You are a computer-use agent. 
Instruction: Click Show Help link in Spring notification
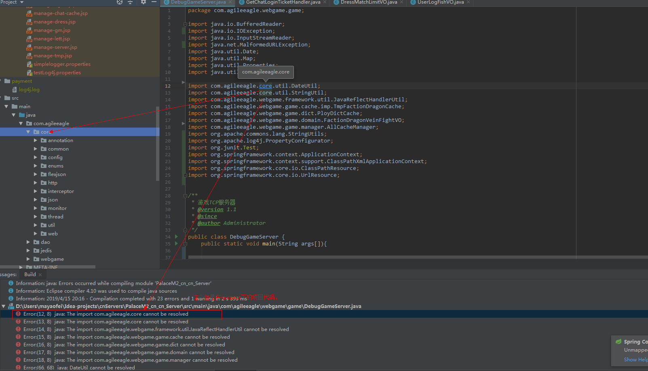635,360
